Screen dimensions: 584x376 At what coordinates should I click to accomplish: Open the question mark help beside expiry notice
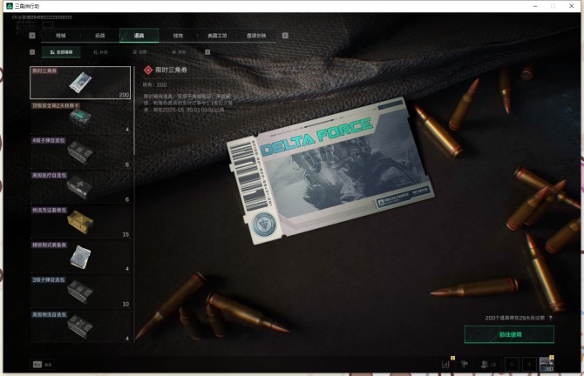click(551, 318)
